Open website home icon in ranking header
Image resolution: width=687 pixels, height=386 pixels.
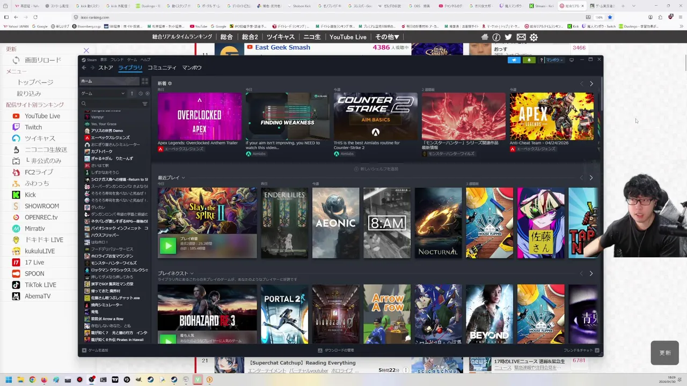pyautogui.click(x=485, y=37)
